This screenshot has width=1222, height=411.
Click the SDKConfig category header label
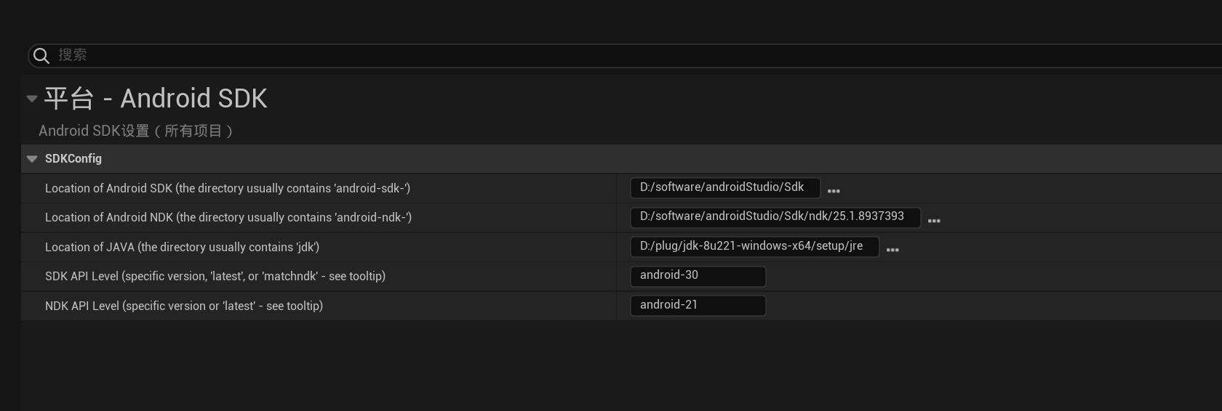click(73, 159)
